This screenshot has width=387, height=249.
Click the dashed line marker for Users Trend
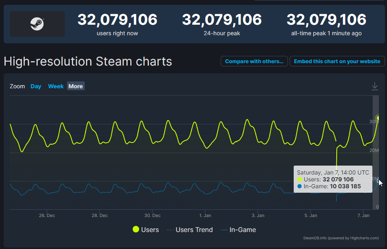point(170,230)
